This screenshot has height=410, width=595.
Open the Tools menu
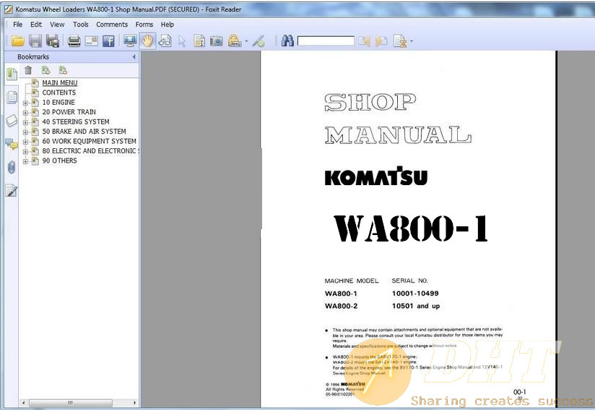(x=80, y=25)
